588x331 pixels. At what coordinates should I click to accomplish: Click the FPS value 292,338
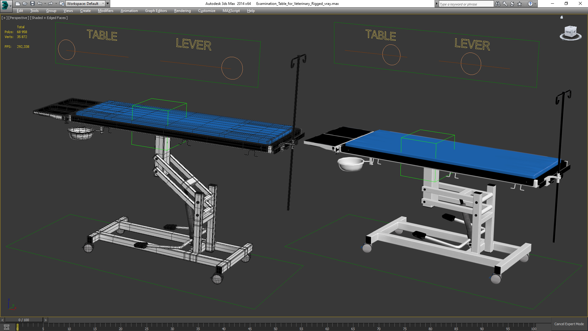tap(23, 47)
